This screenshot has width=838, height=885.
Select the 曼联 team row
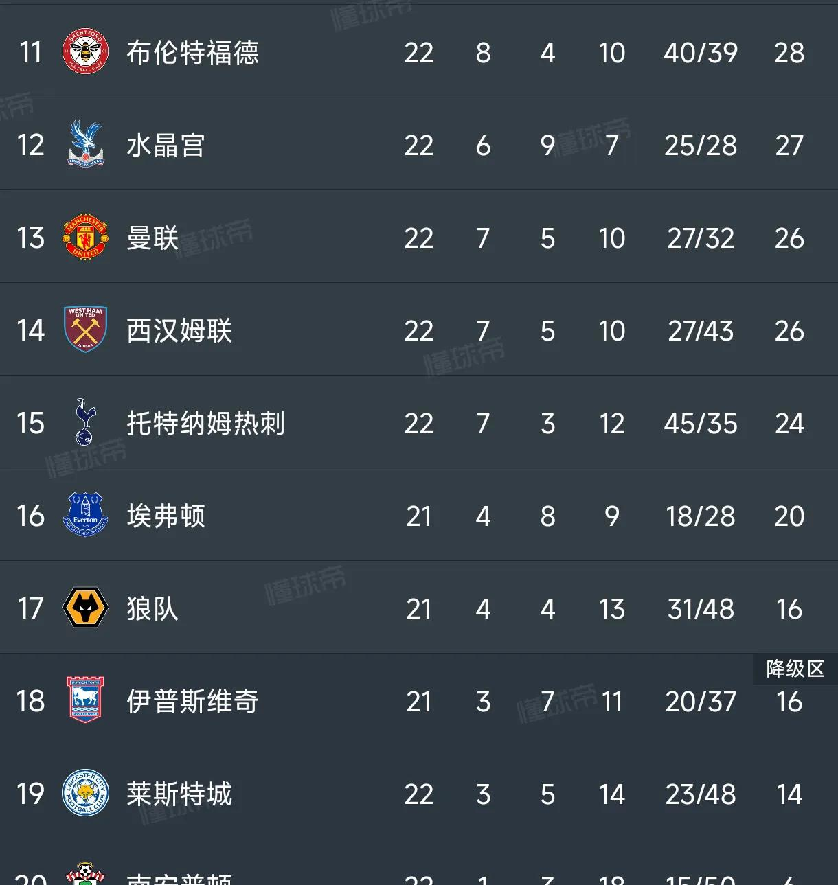[152, 238]
